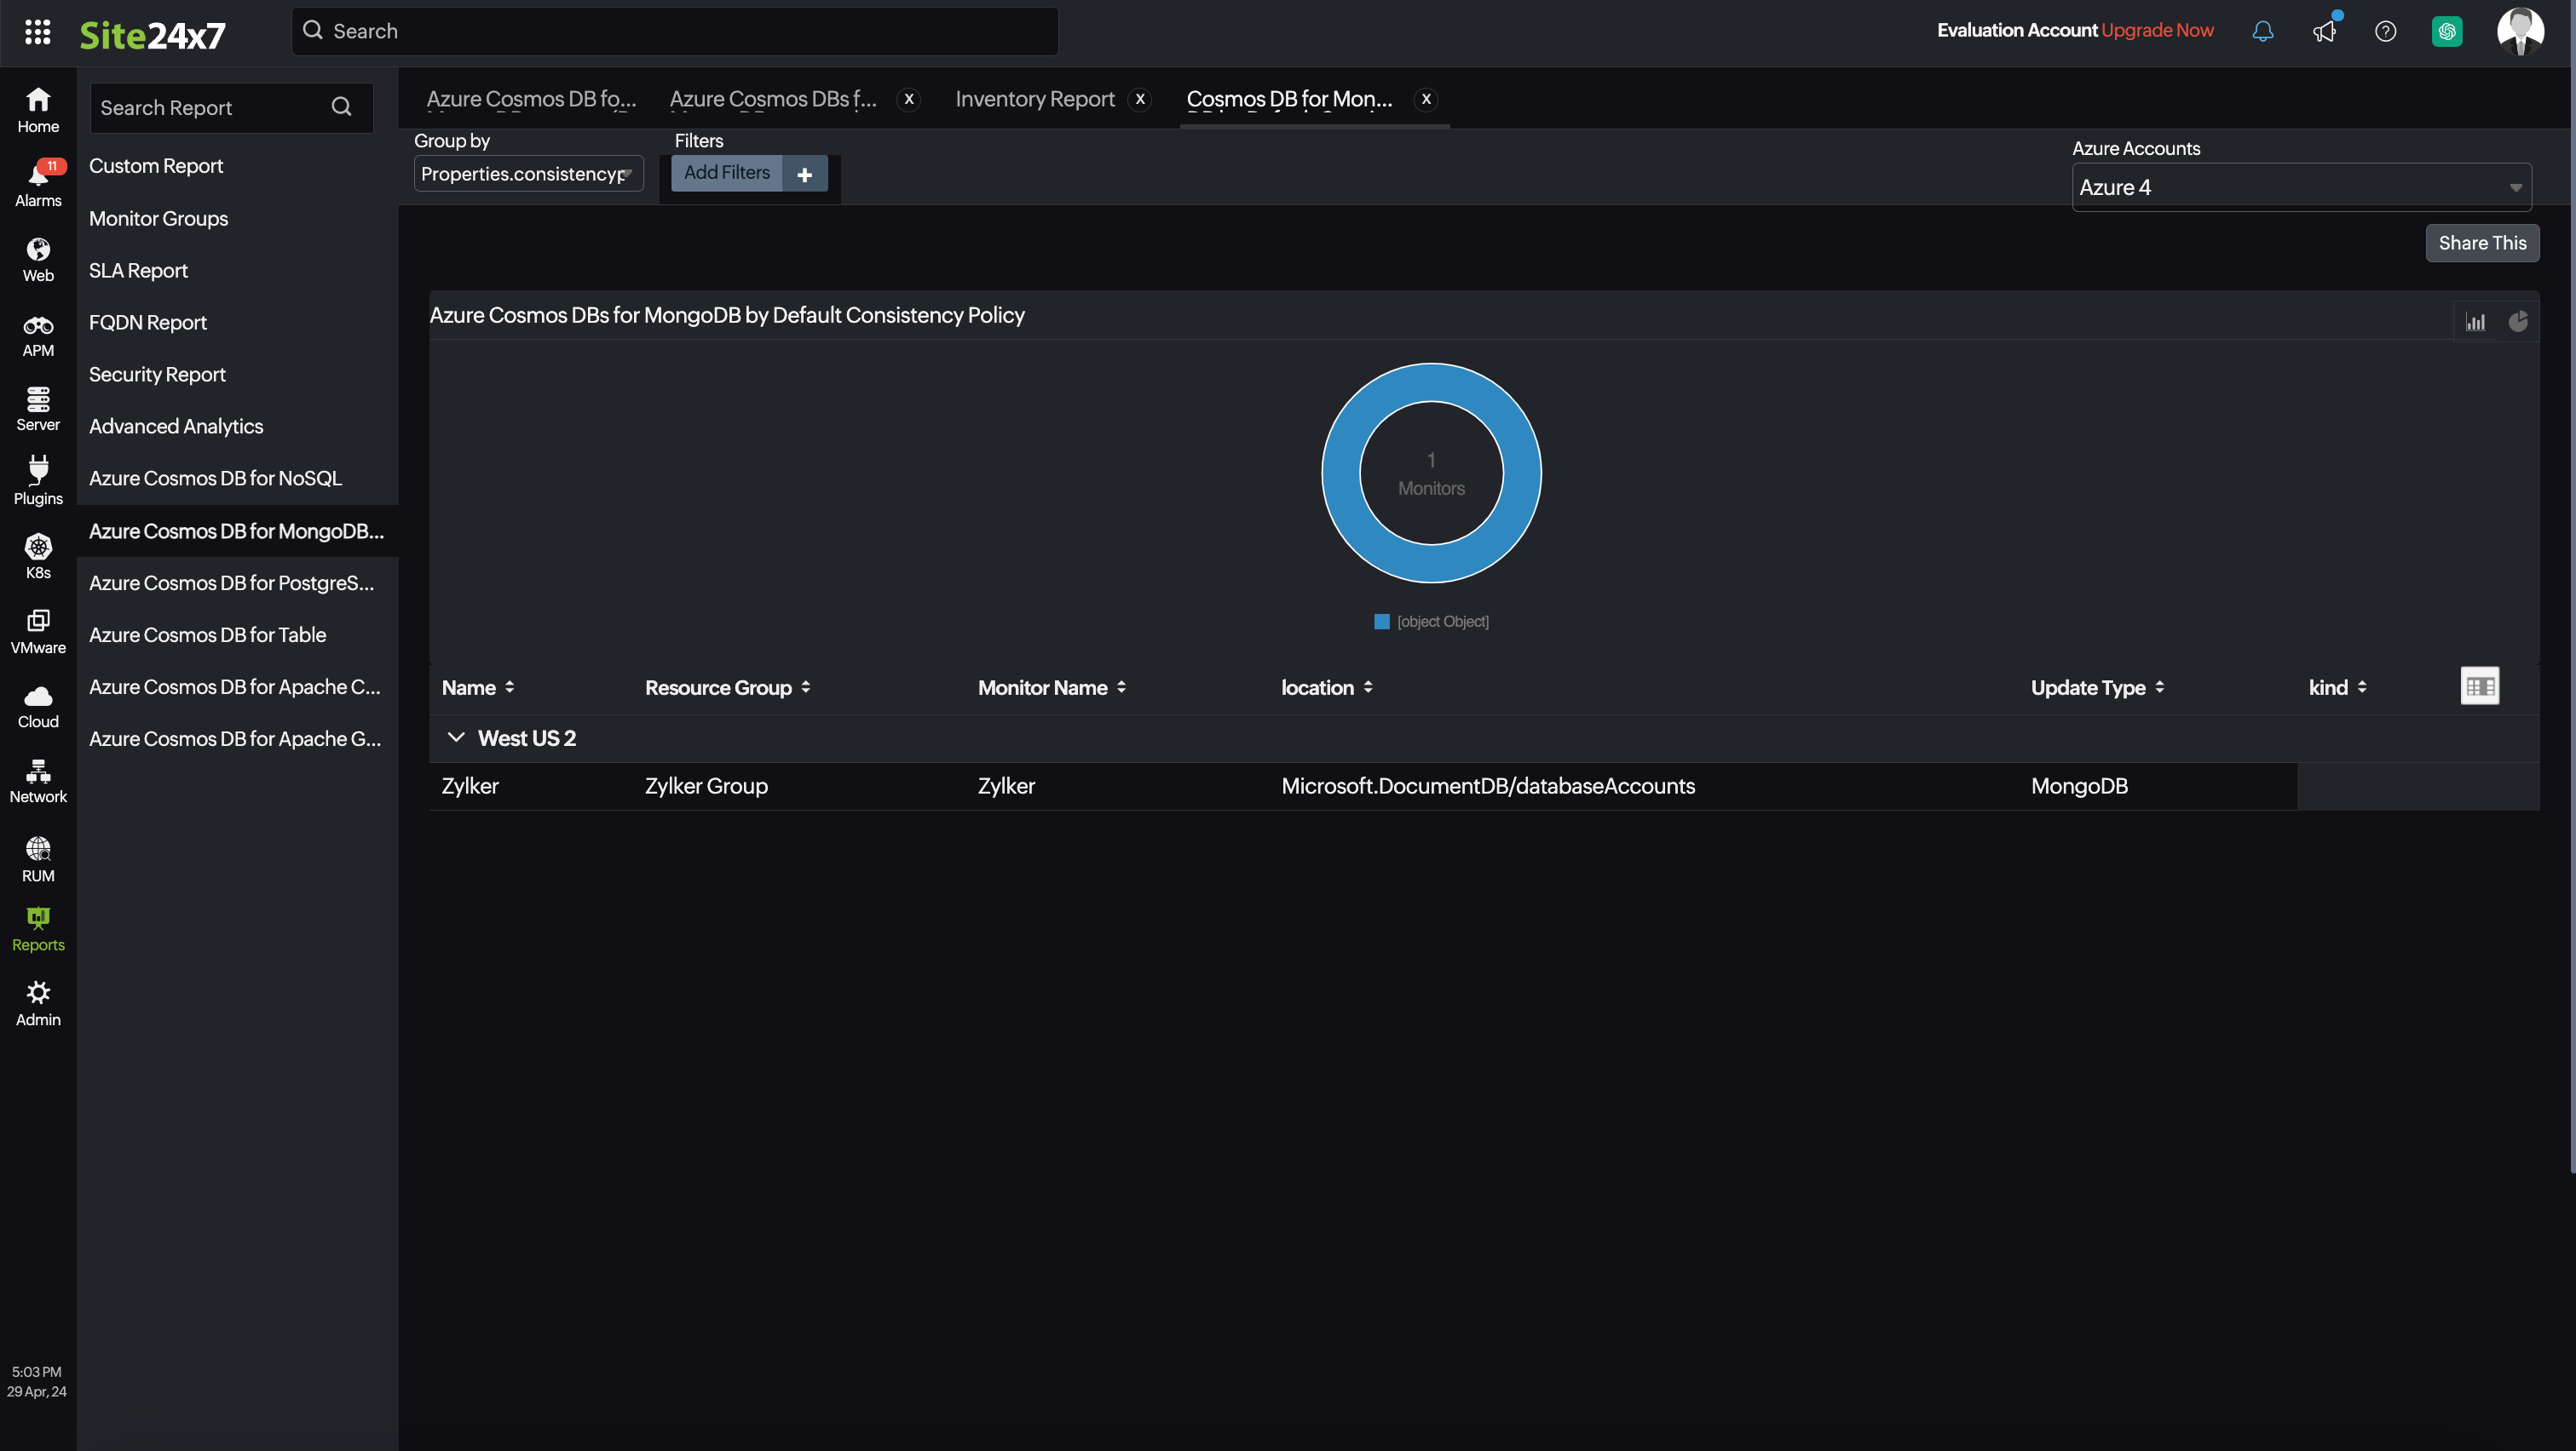Open the Azure Accounts dropdown
This screenshot has width=2576, height=1451.
[x=2300, y=186]
